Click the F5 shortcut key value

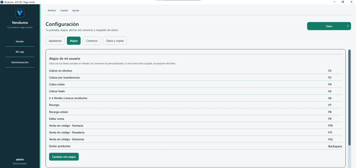(330, 91)
